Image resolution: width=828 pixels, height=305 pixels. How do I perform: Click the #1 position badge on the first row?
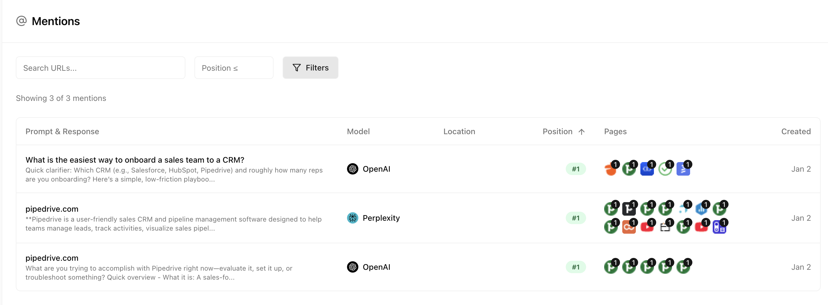click(x=576, y=169)
